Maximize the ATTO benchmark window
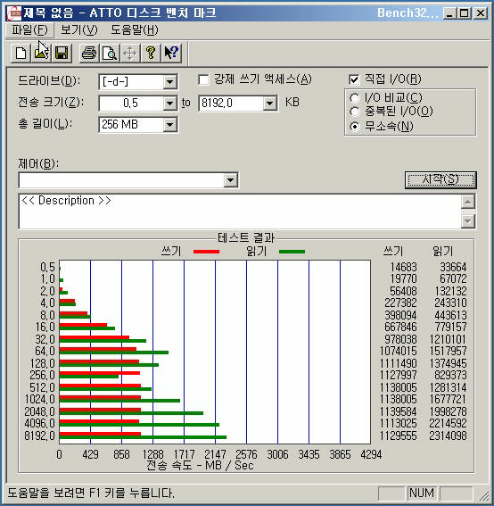This screenshot has width=494, height=506. tap(465, 13)
